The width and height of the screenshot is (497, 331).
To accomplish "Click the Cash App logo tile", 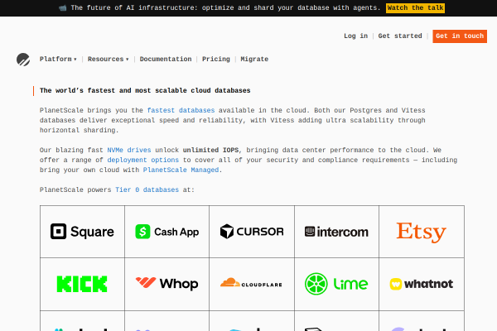I will coord(167,232).
